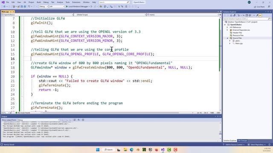Screen dimensions: 273x153
Task: Click the No issues found indicator
Action: point(23,113)
